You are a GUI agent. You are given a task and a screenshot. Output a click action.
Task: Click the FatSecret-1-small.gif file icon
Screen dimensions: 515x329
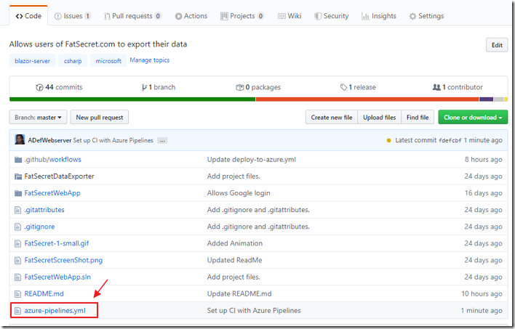(x=17, y=243)
